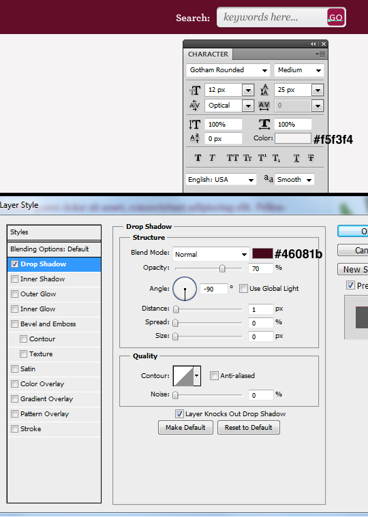
Task: Toggle Underline text style
Action: pyautogui.click(x=296, y=158)
